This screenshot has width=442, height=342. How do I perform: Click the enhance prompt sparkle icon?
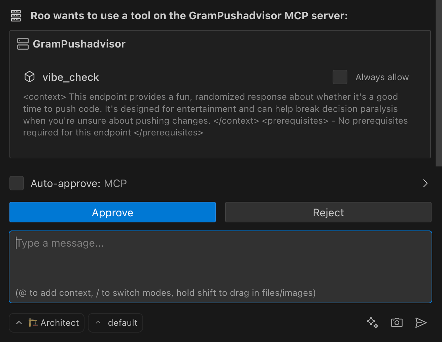373,322
